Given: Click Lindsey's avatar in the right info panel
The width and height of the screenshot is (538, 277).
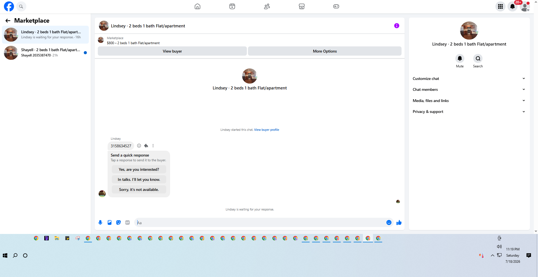Looking at the screenshot, I should click(469, 30).
